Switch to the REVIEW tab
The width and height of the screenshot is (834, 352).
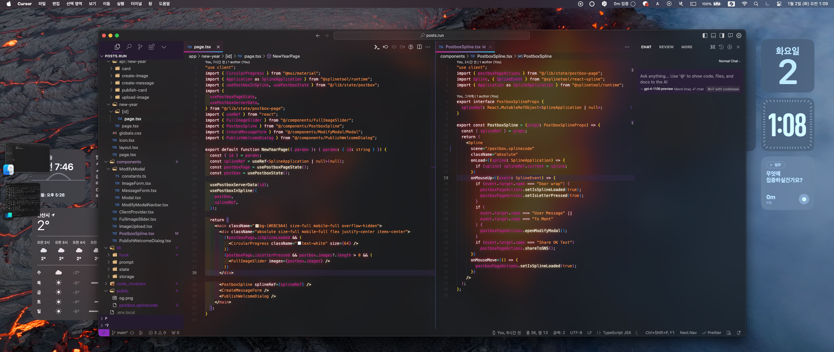click(666, 47)
